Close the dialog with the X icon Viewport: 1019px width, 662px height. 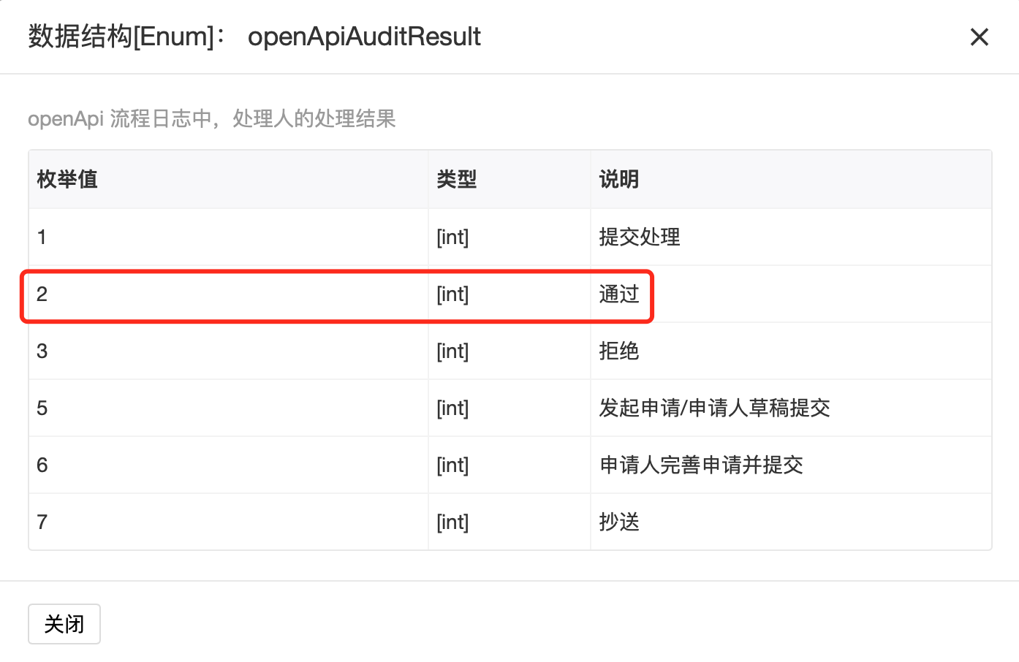[x=979, y=37]
